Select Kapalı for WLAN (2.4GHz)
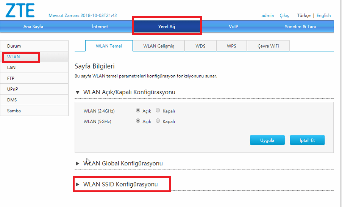Screen dimensions: 342x207 point(158,111)
